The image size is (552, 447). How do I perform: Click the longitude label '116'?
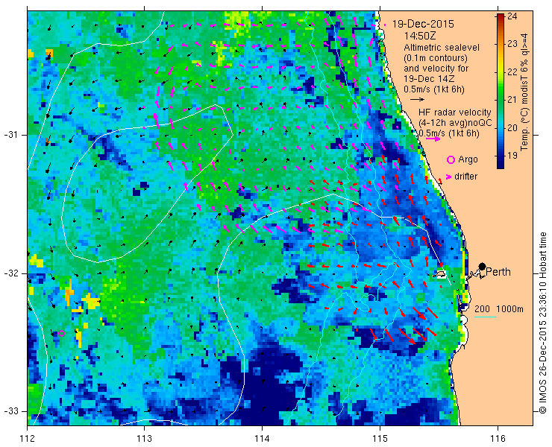[x=498, y=439]
